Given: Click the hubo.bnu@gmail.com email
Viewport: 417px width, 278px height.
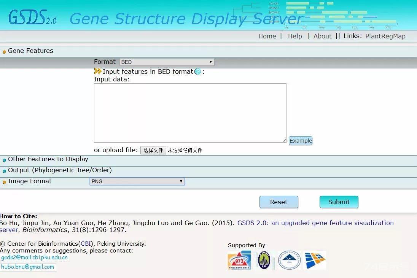Looking at the screenshot, I should (x=28, y=267).
